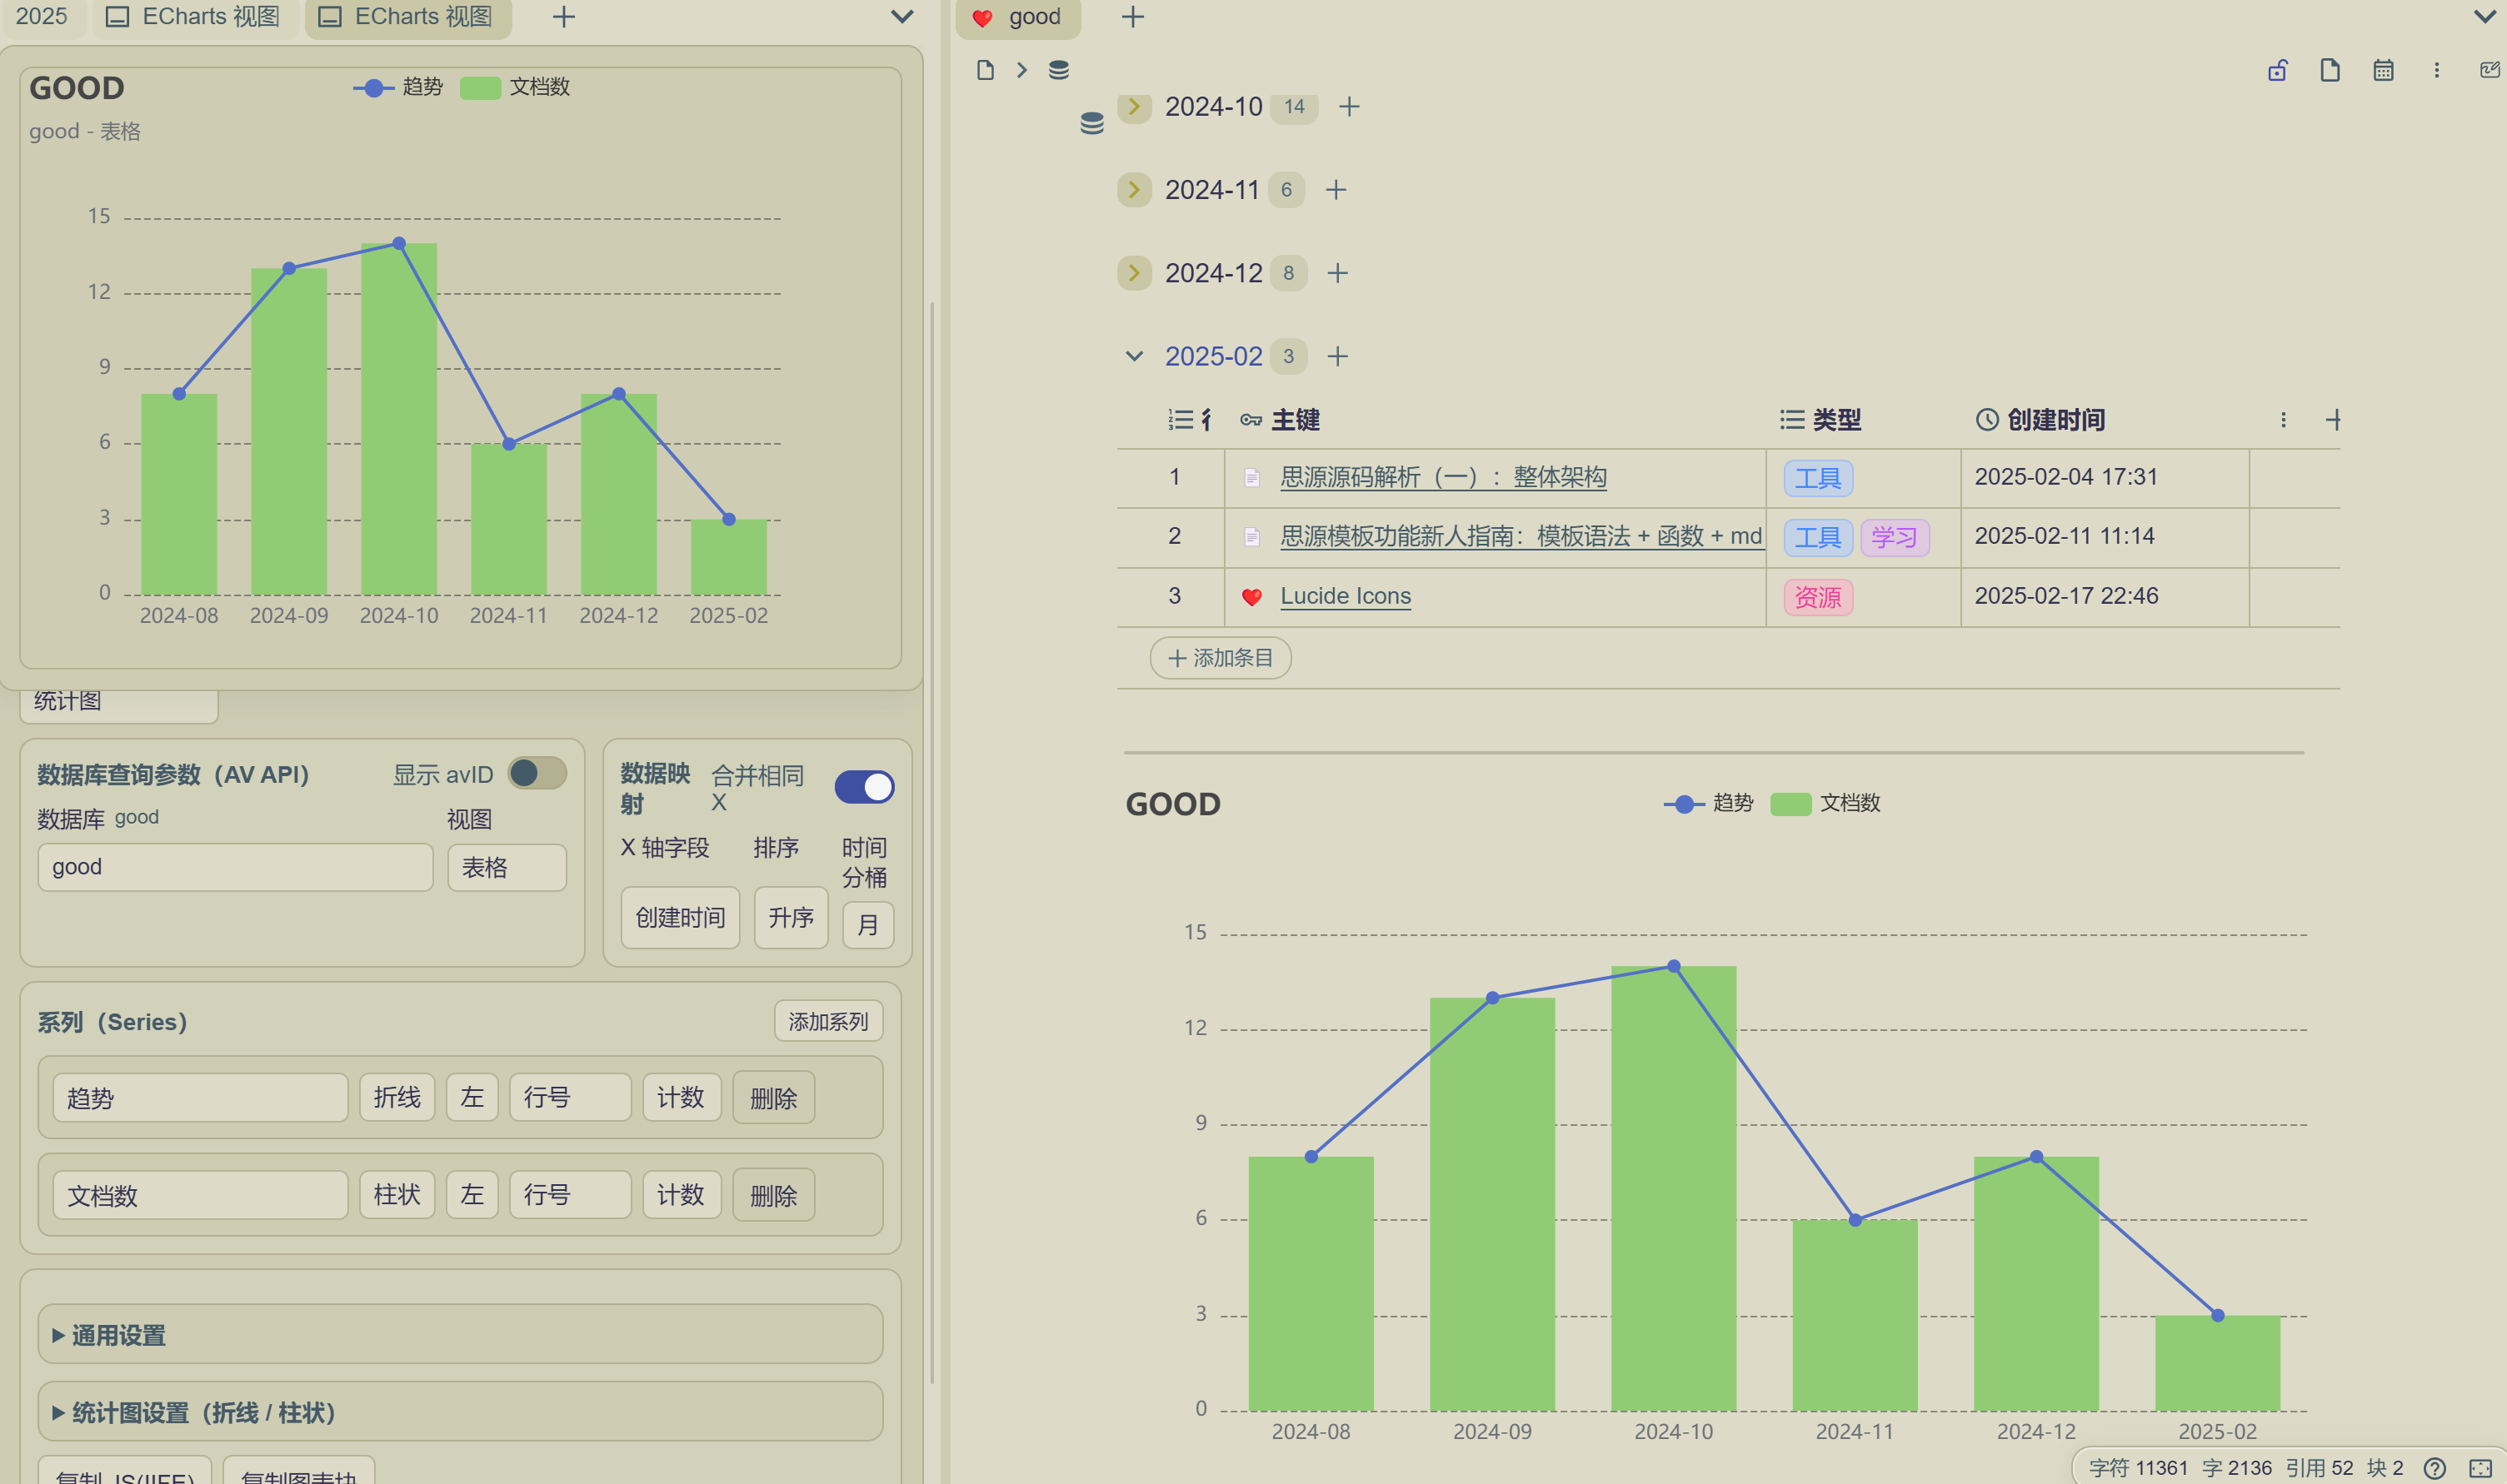
Task: Expand the 2024-11 group
Action: [x=1133, y=190]
